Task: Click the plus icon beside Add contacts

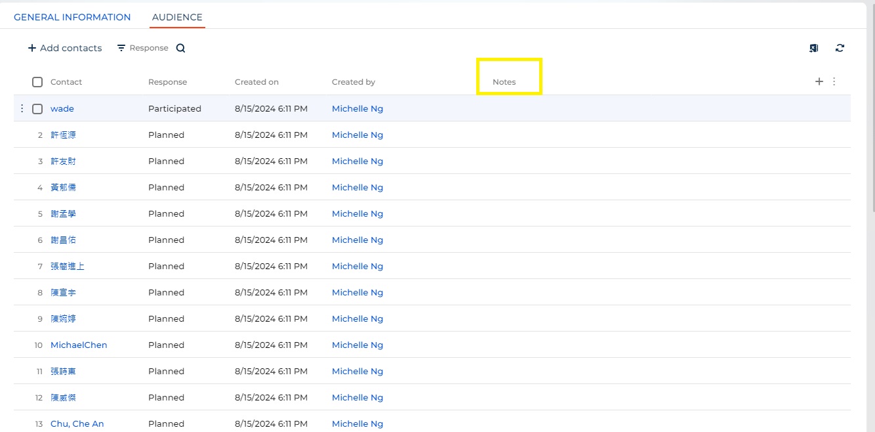Action: point(31,48)
